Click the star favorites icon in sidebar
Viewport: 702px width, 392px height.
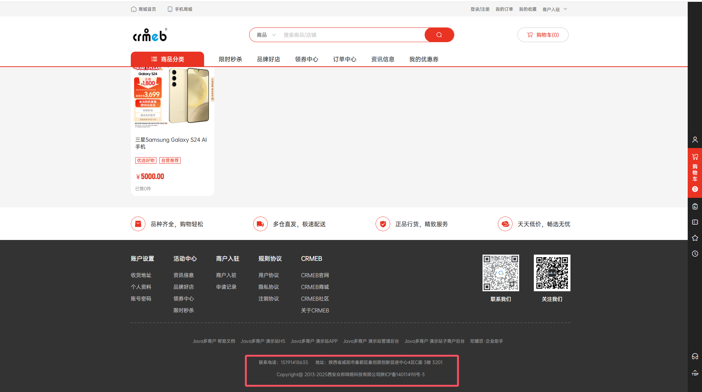coord(695,238)
